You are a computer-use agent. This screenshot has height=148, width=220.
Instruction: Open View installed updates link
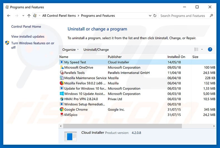(28, 36)
